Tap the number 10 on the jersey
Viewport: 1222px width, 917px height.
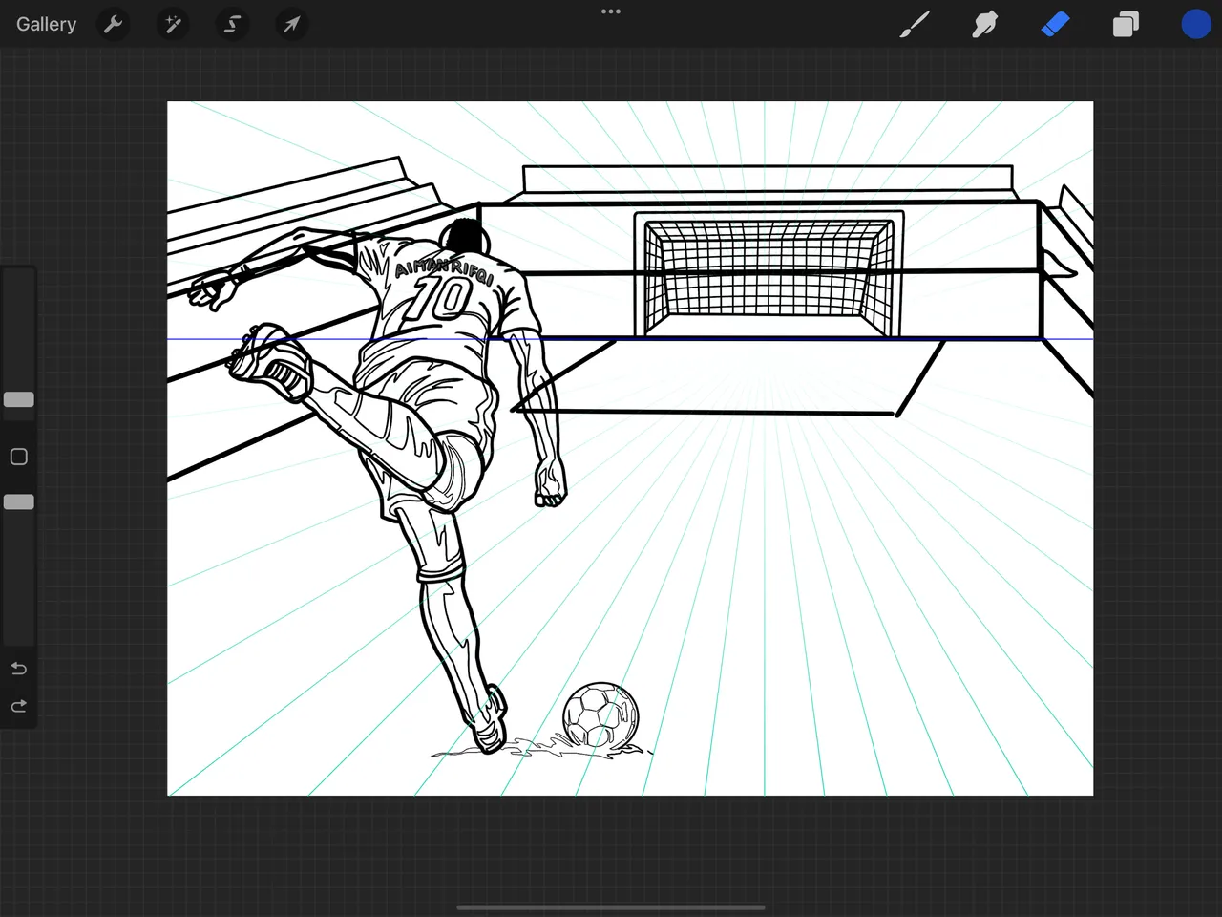tap(440, 299)
